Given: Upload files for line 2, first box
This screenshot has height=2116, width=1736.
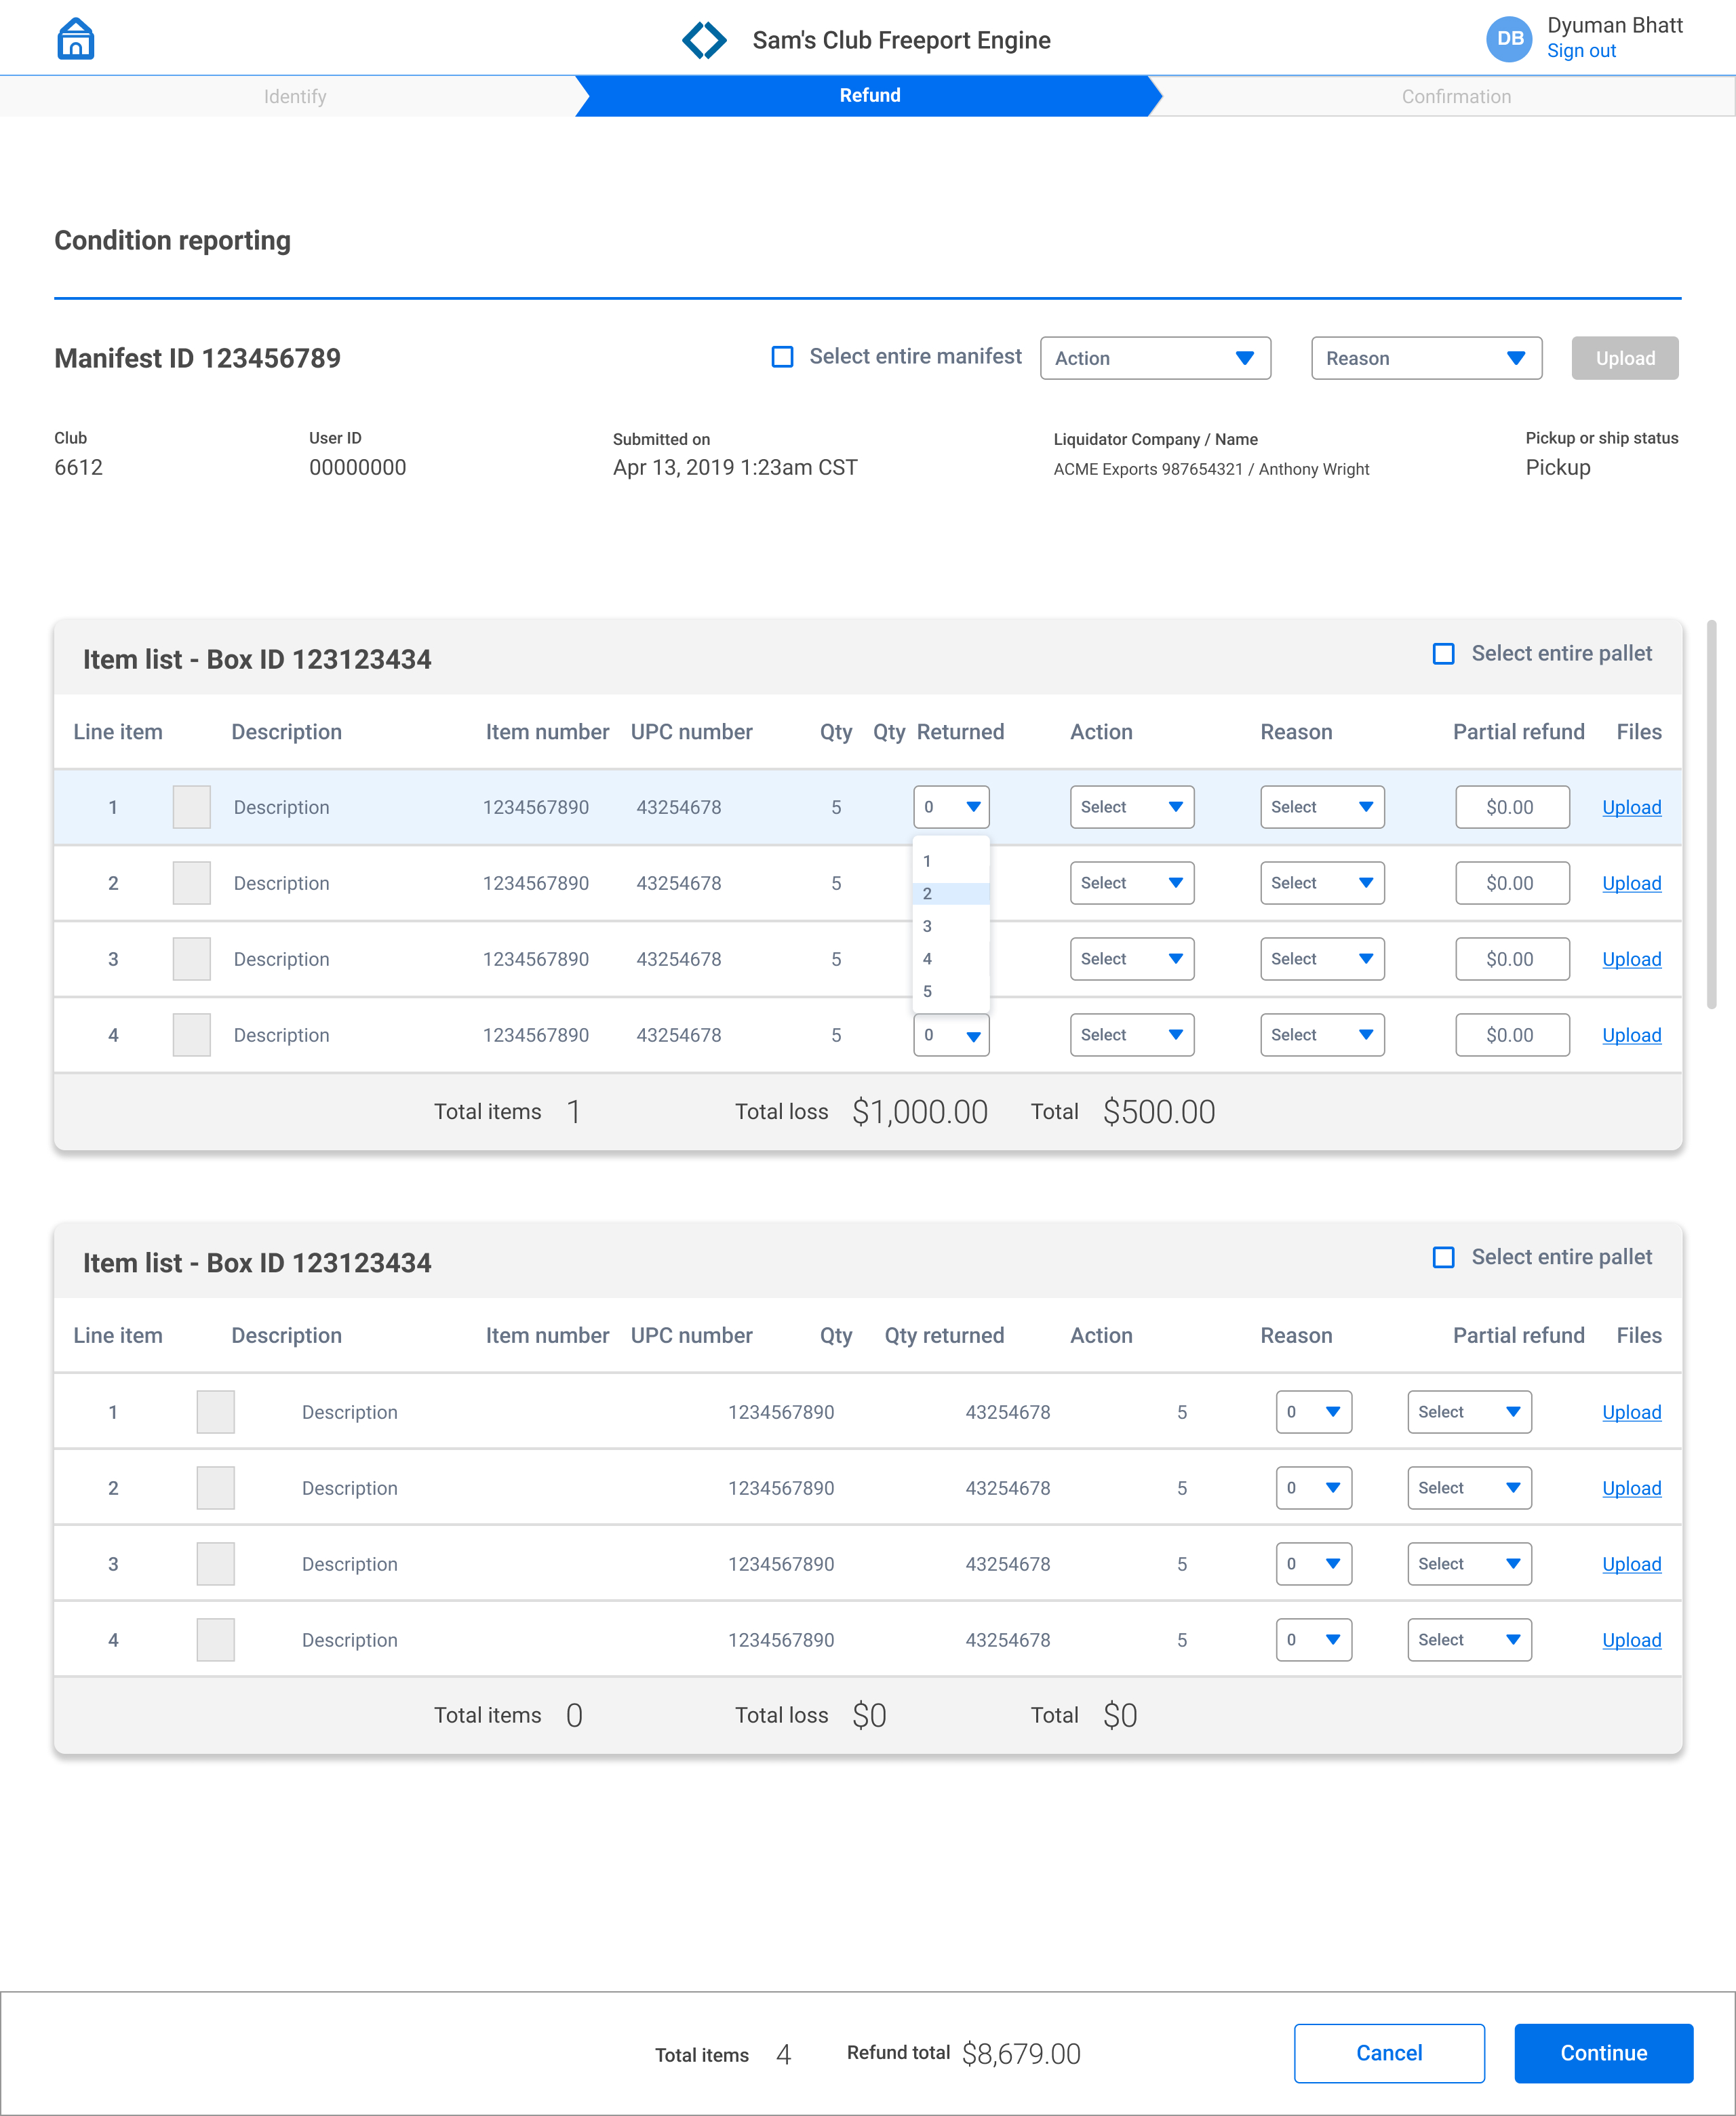Looking at the screenshot, I should pos(1631,883).
